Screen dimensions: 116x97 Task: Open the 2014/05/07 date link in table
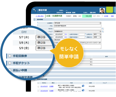point(44,86)
